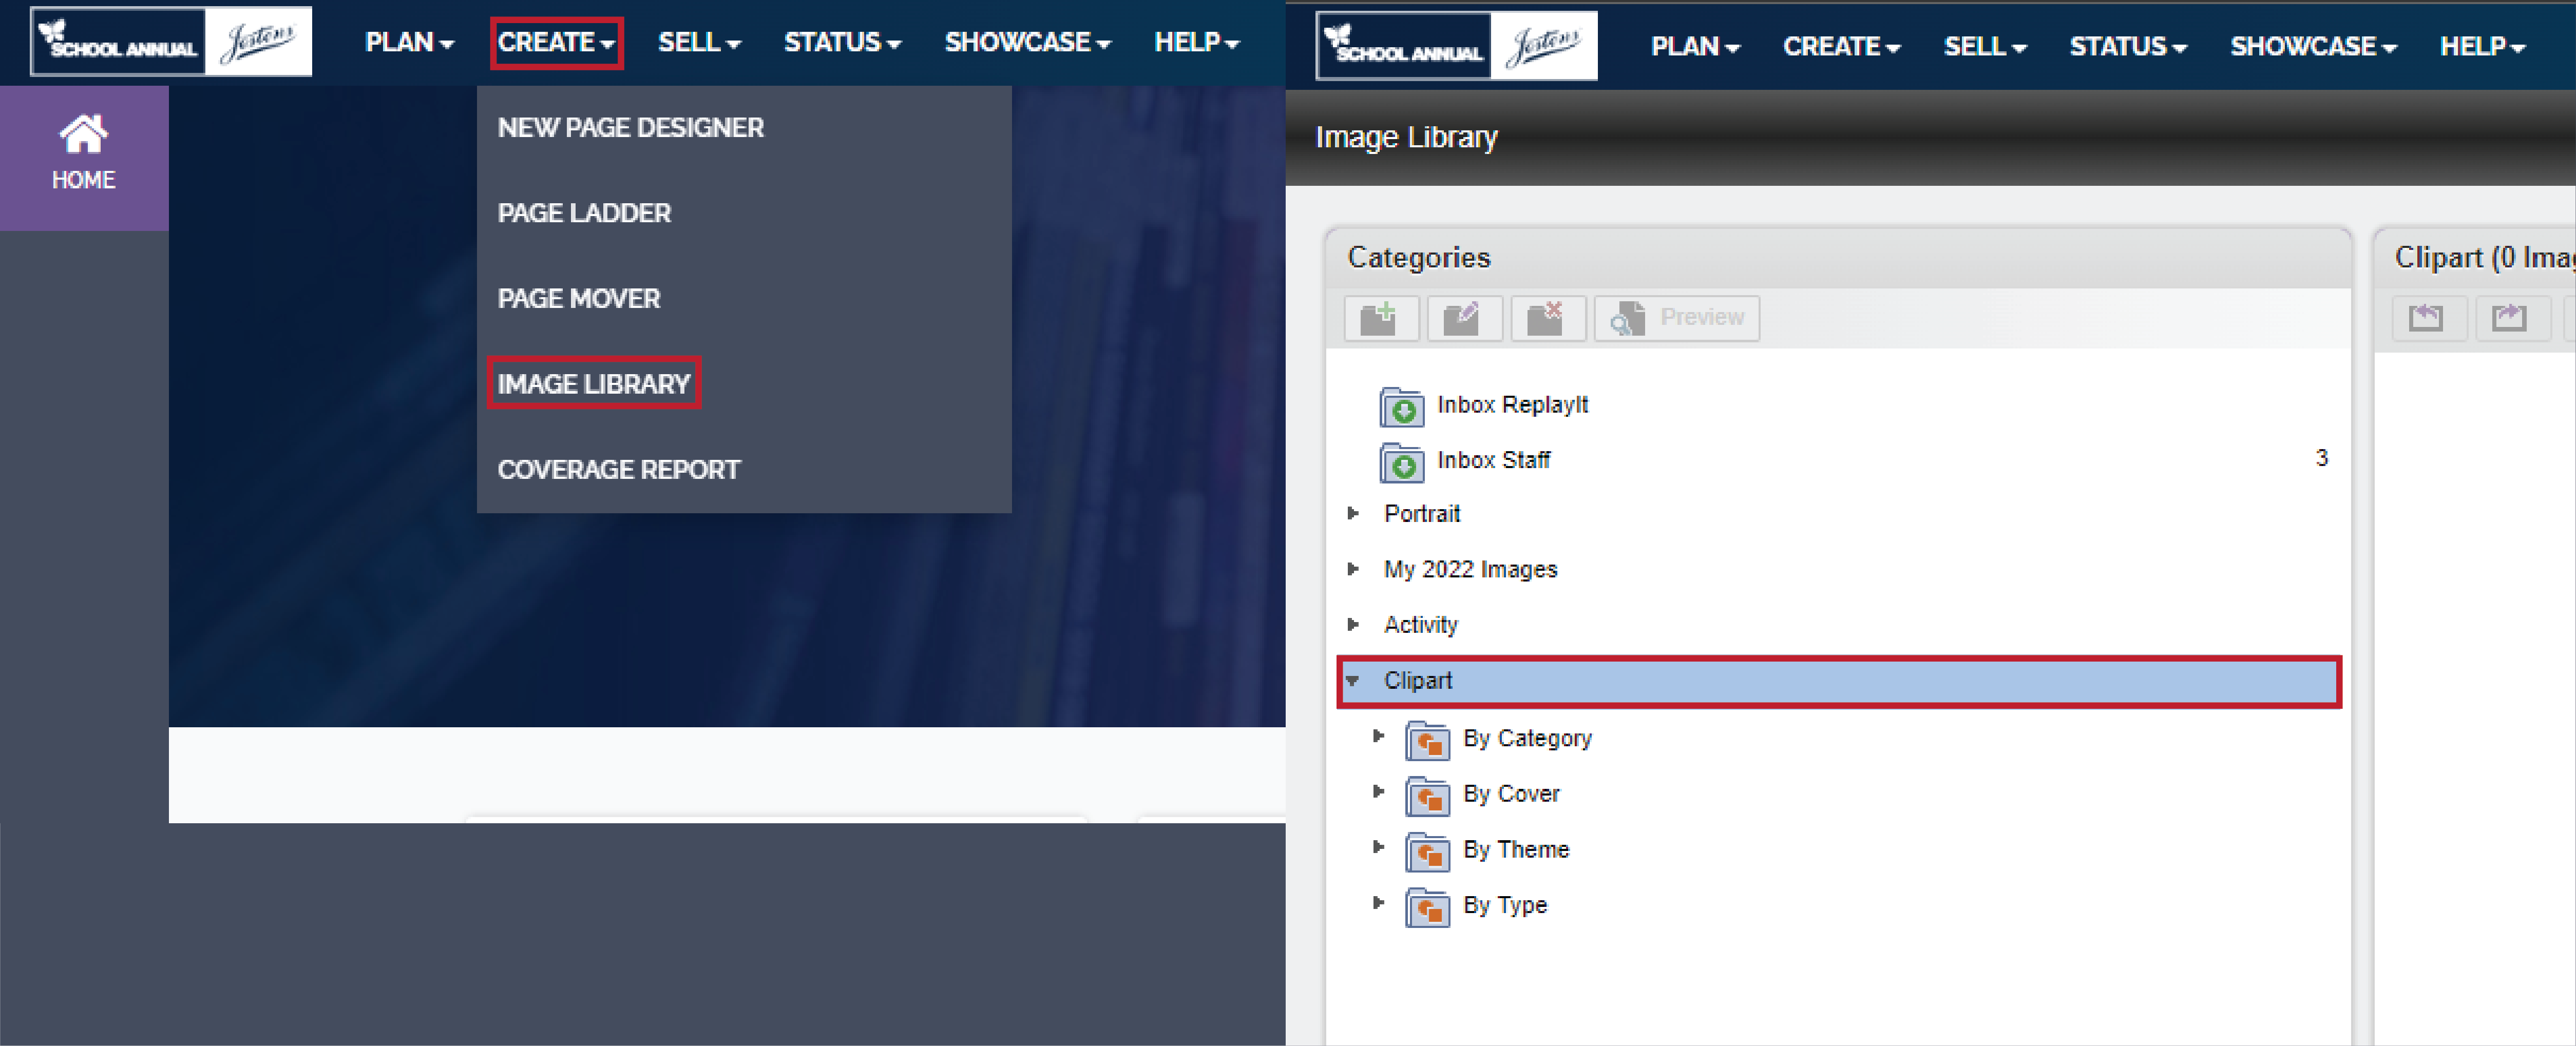Select the By Theme label under Clipart
The width and height of the screenshot is (2576, 1046).
coord(1516,850)
